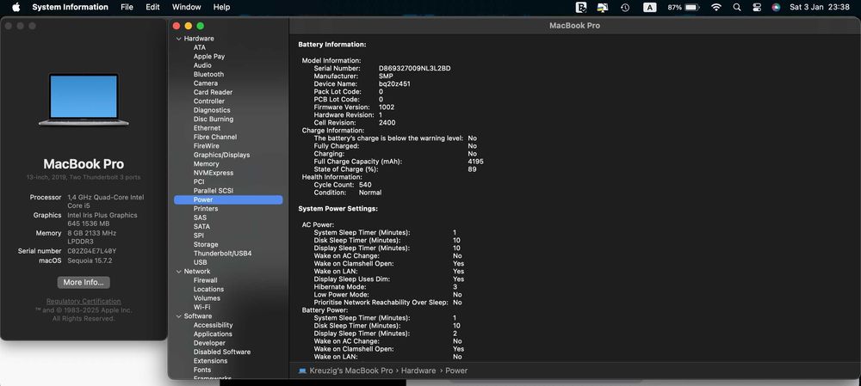The image size is (861, 386).
Task: Select Audio in the sidebar
Action: pos(202,65)
